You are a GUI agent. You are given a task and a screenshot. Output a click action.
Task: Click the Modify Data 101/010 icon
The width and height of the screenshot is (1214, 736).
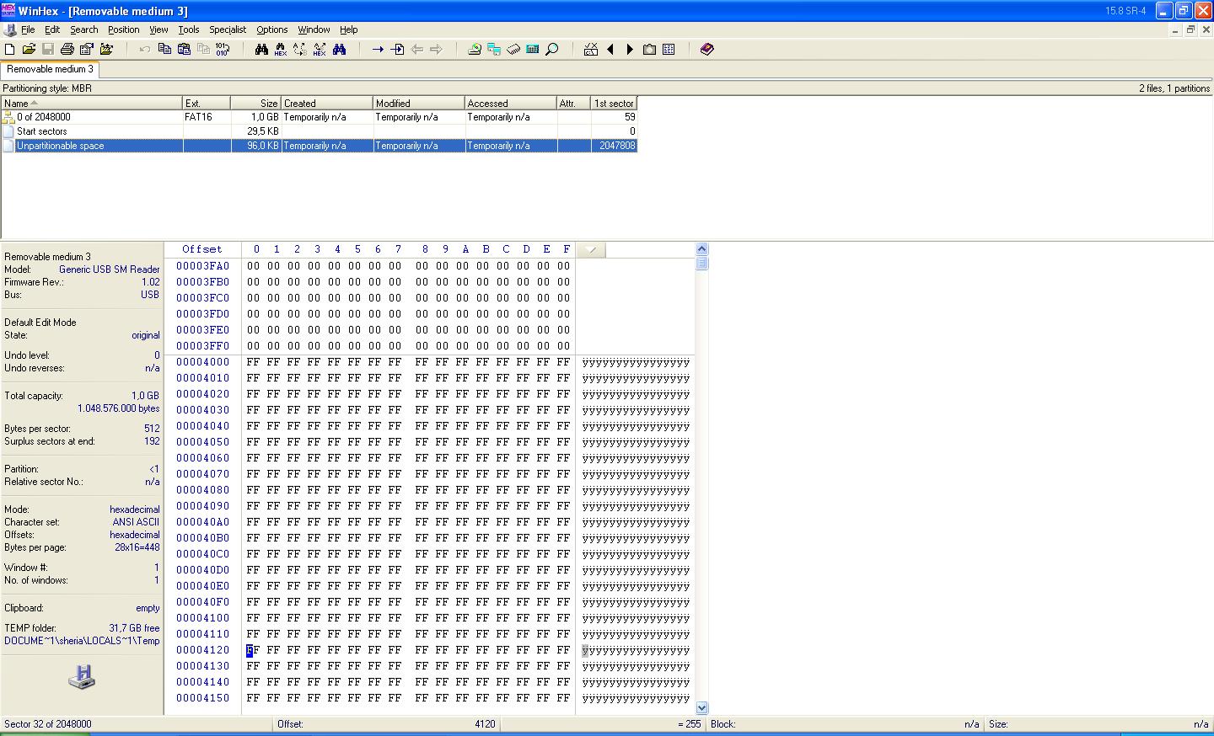tap(223, 50)
